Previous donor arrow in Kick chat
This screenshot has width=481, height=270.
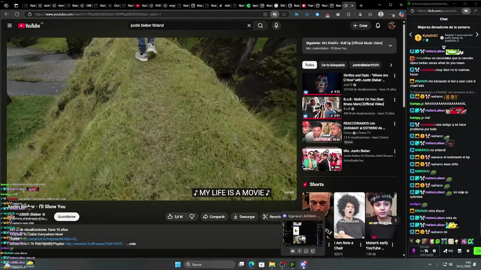coord(410,35)
